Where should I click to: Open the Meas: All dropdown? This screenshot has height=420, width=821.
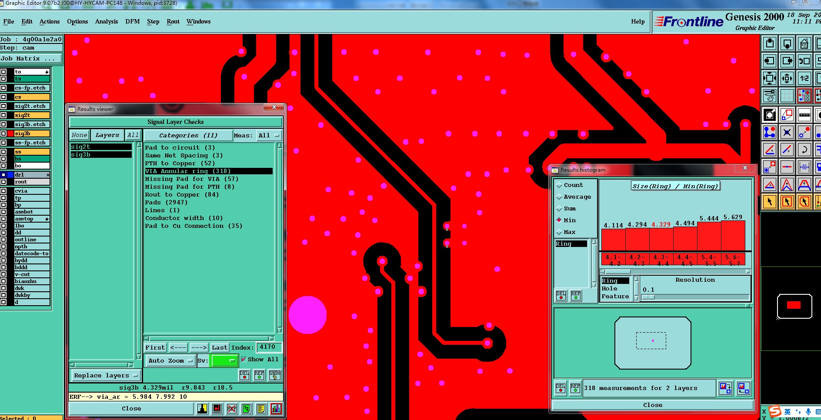coord(269,136)
